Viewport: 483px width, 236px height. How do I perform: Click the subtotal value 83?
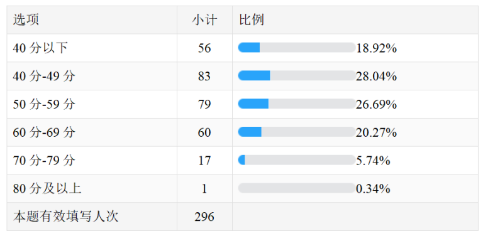(204, 76)
